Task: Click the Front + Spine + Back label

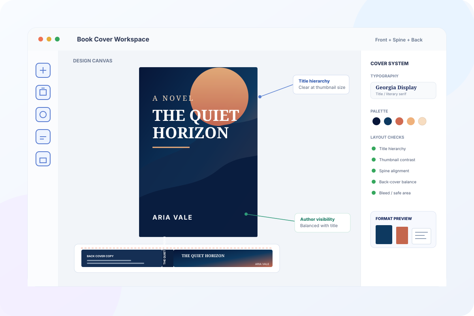Action: 399,40
